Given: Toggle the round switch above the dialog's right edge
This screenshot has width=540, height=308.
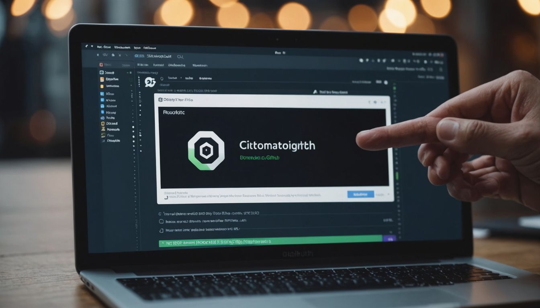Looking at the screenshot, I should tap(386, 82).
